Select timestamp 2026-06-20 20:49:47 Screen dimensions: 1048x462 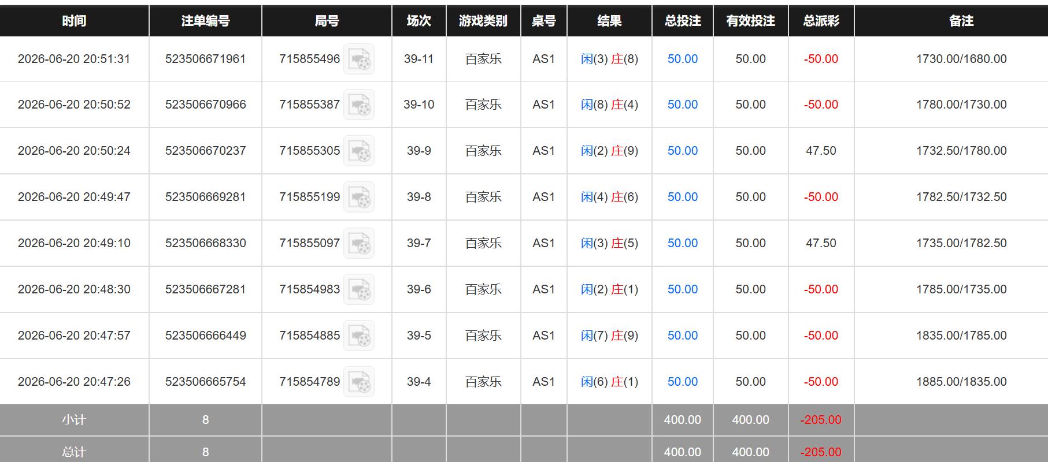tap(74, 197)
